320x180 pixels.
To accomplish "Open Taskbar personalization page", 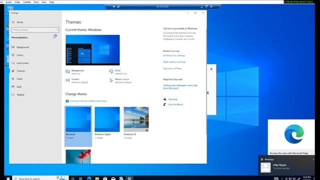I will pyautogui.click(x=20, y=94).
